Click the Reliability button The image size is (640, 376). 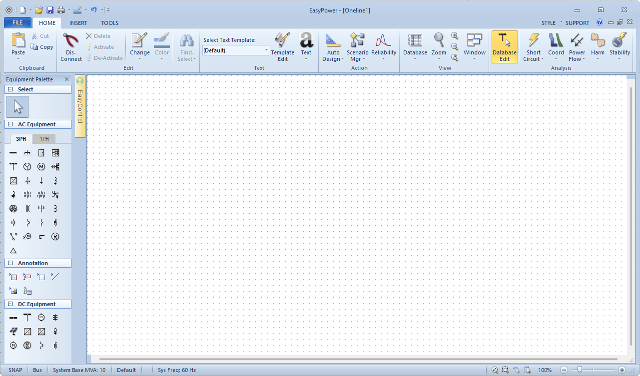click(x=384, y=47)
